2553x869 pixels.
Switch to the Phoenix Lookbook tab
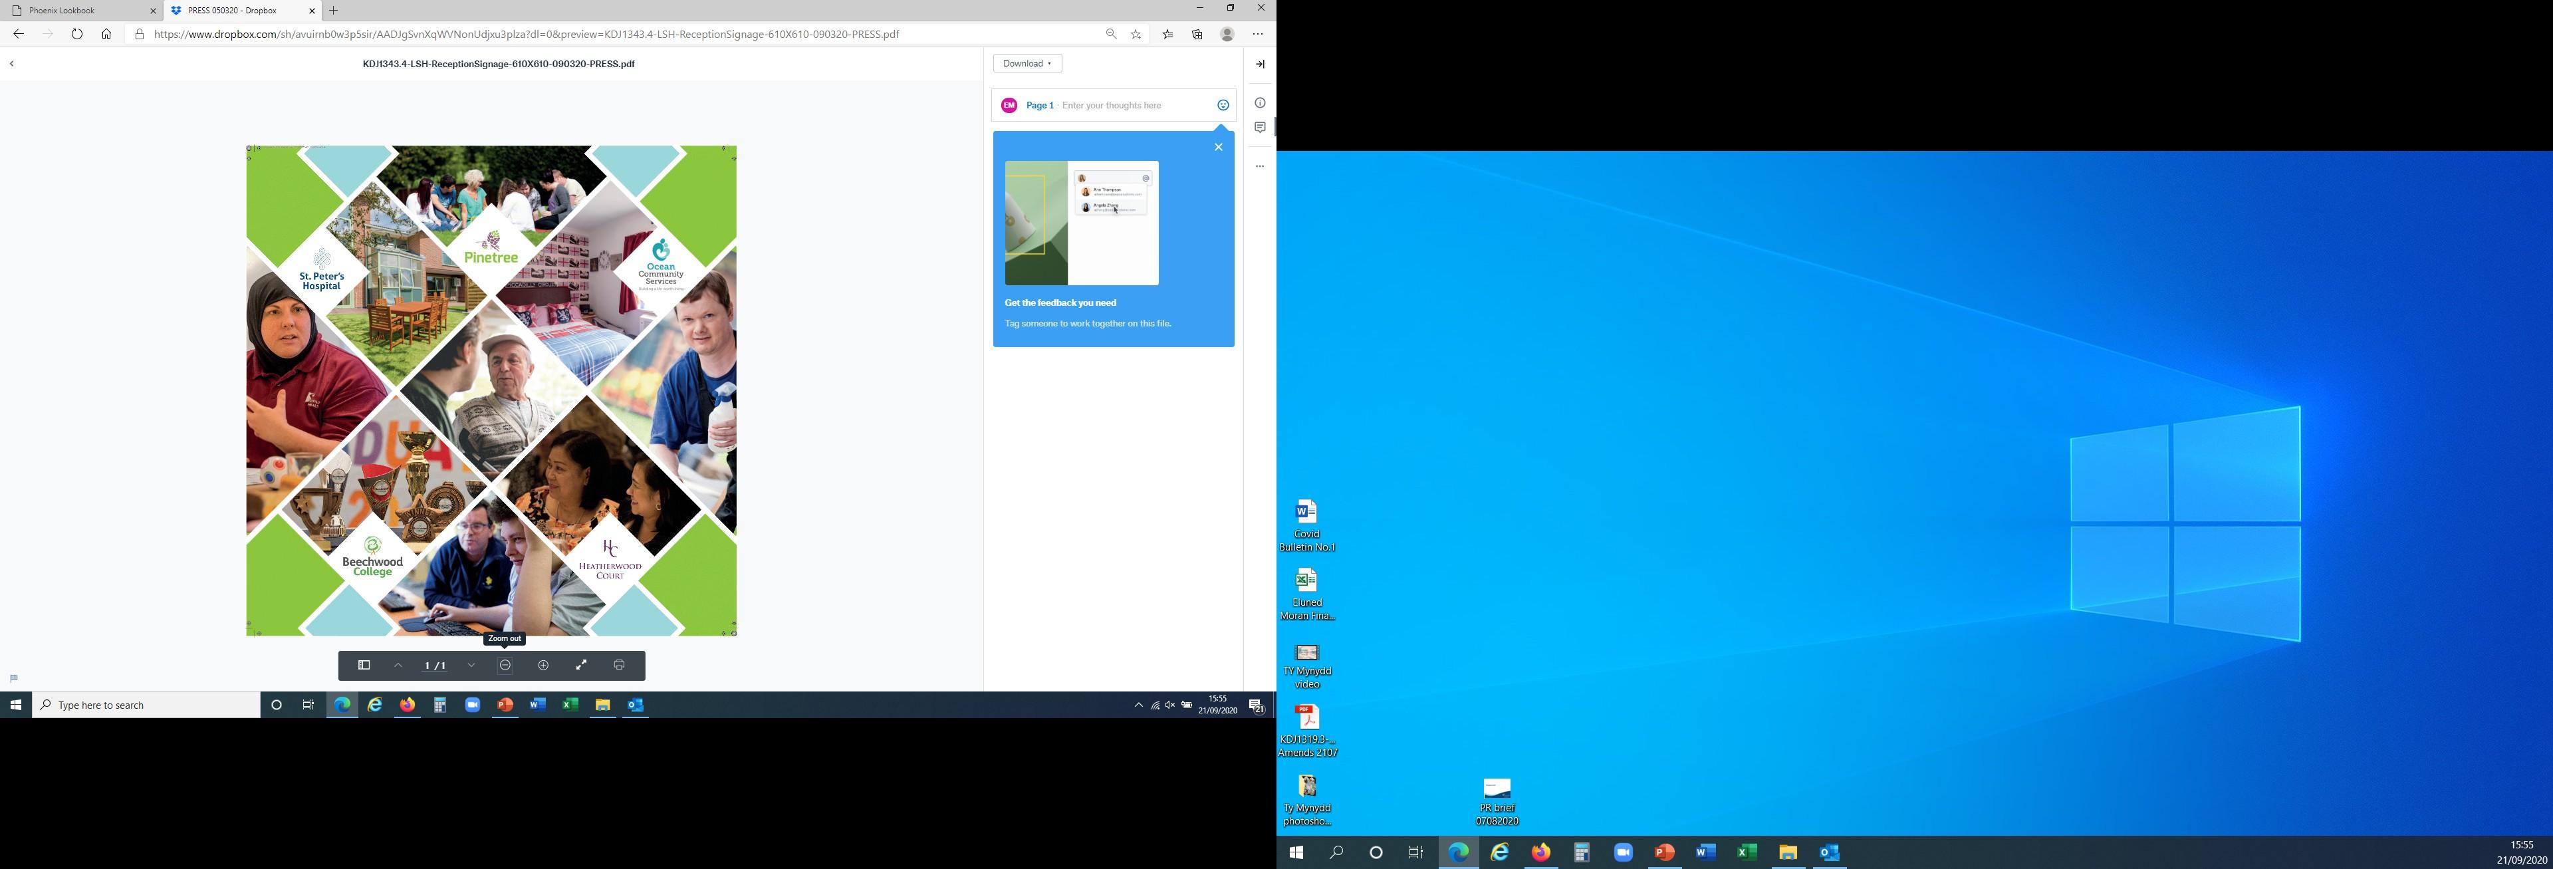[79, 11]
